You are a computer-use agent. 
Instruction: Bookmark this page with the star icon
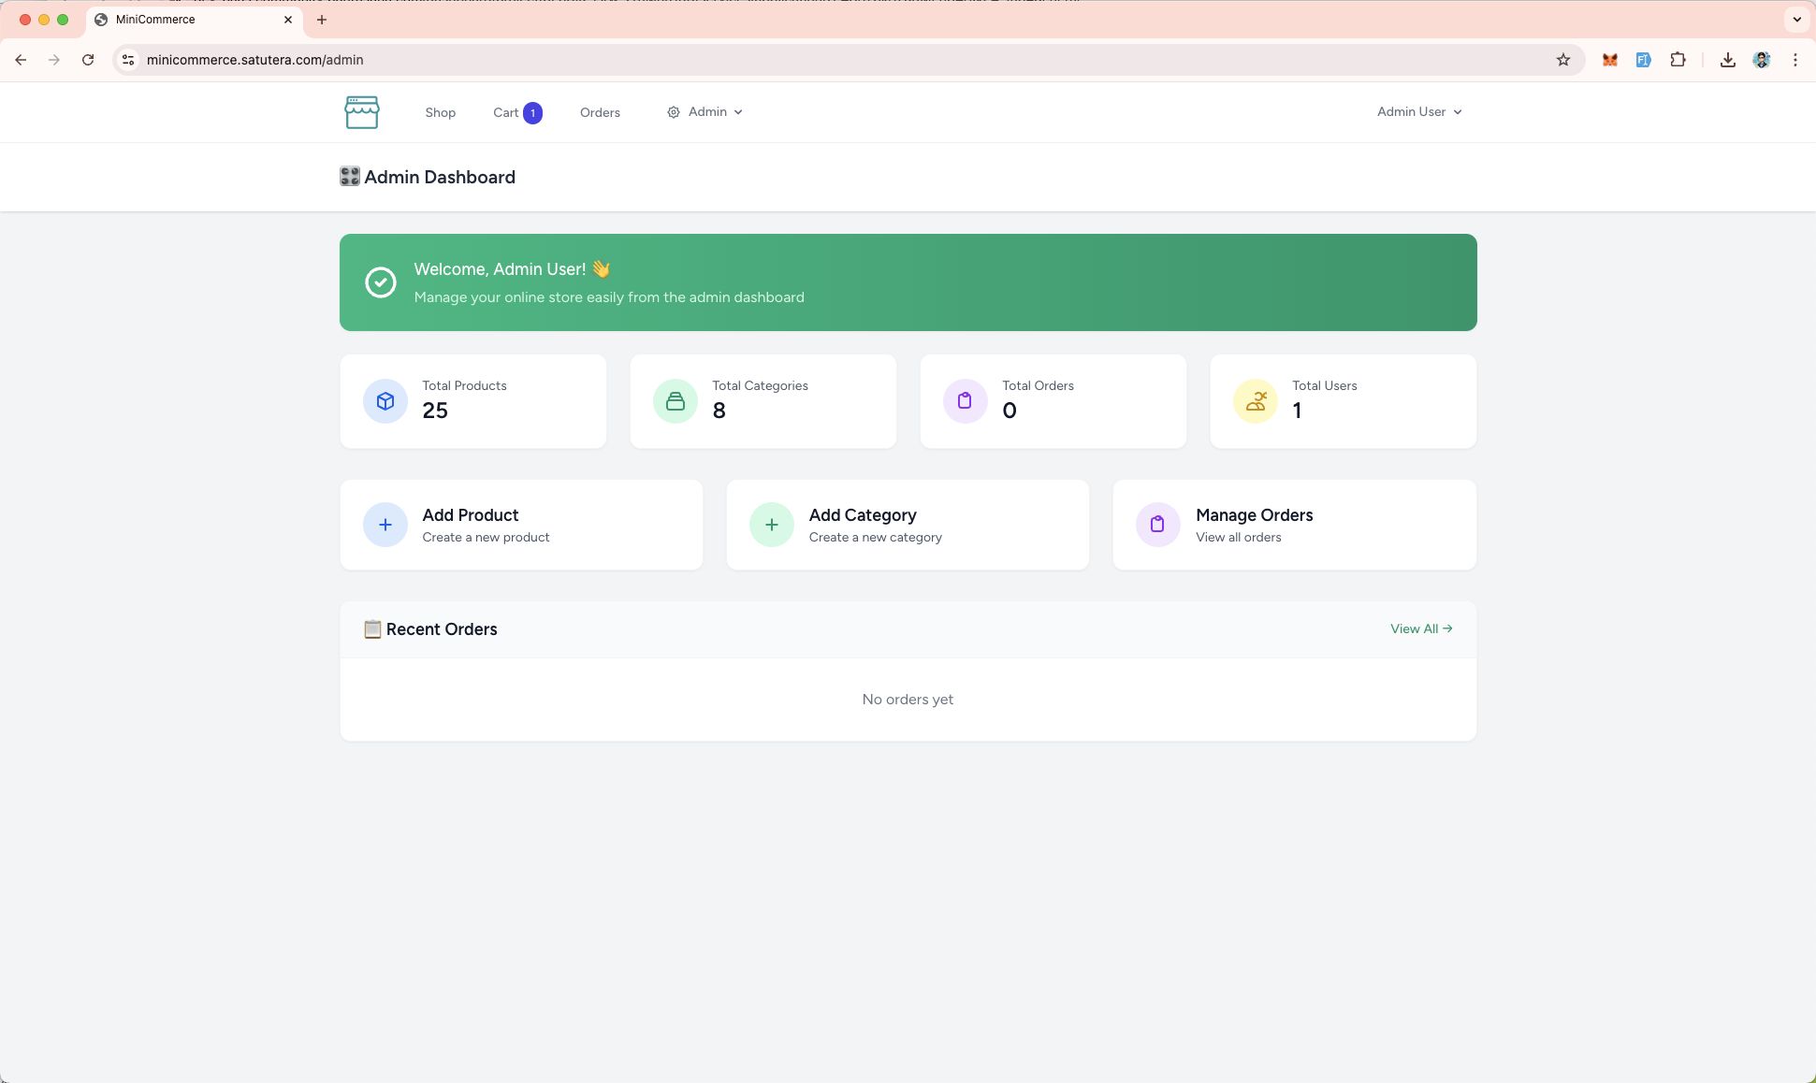(x=1562, y=60)
